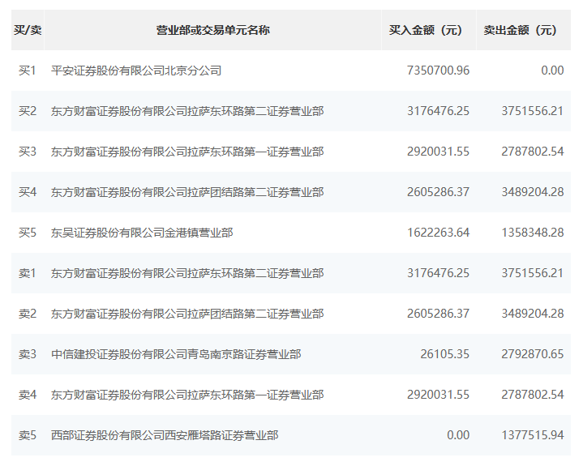Image resolution: width=583 pixels, height=466 pixels.
Task: Click buy amount 1622263.64
Action: tap(438, 233)
